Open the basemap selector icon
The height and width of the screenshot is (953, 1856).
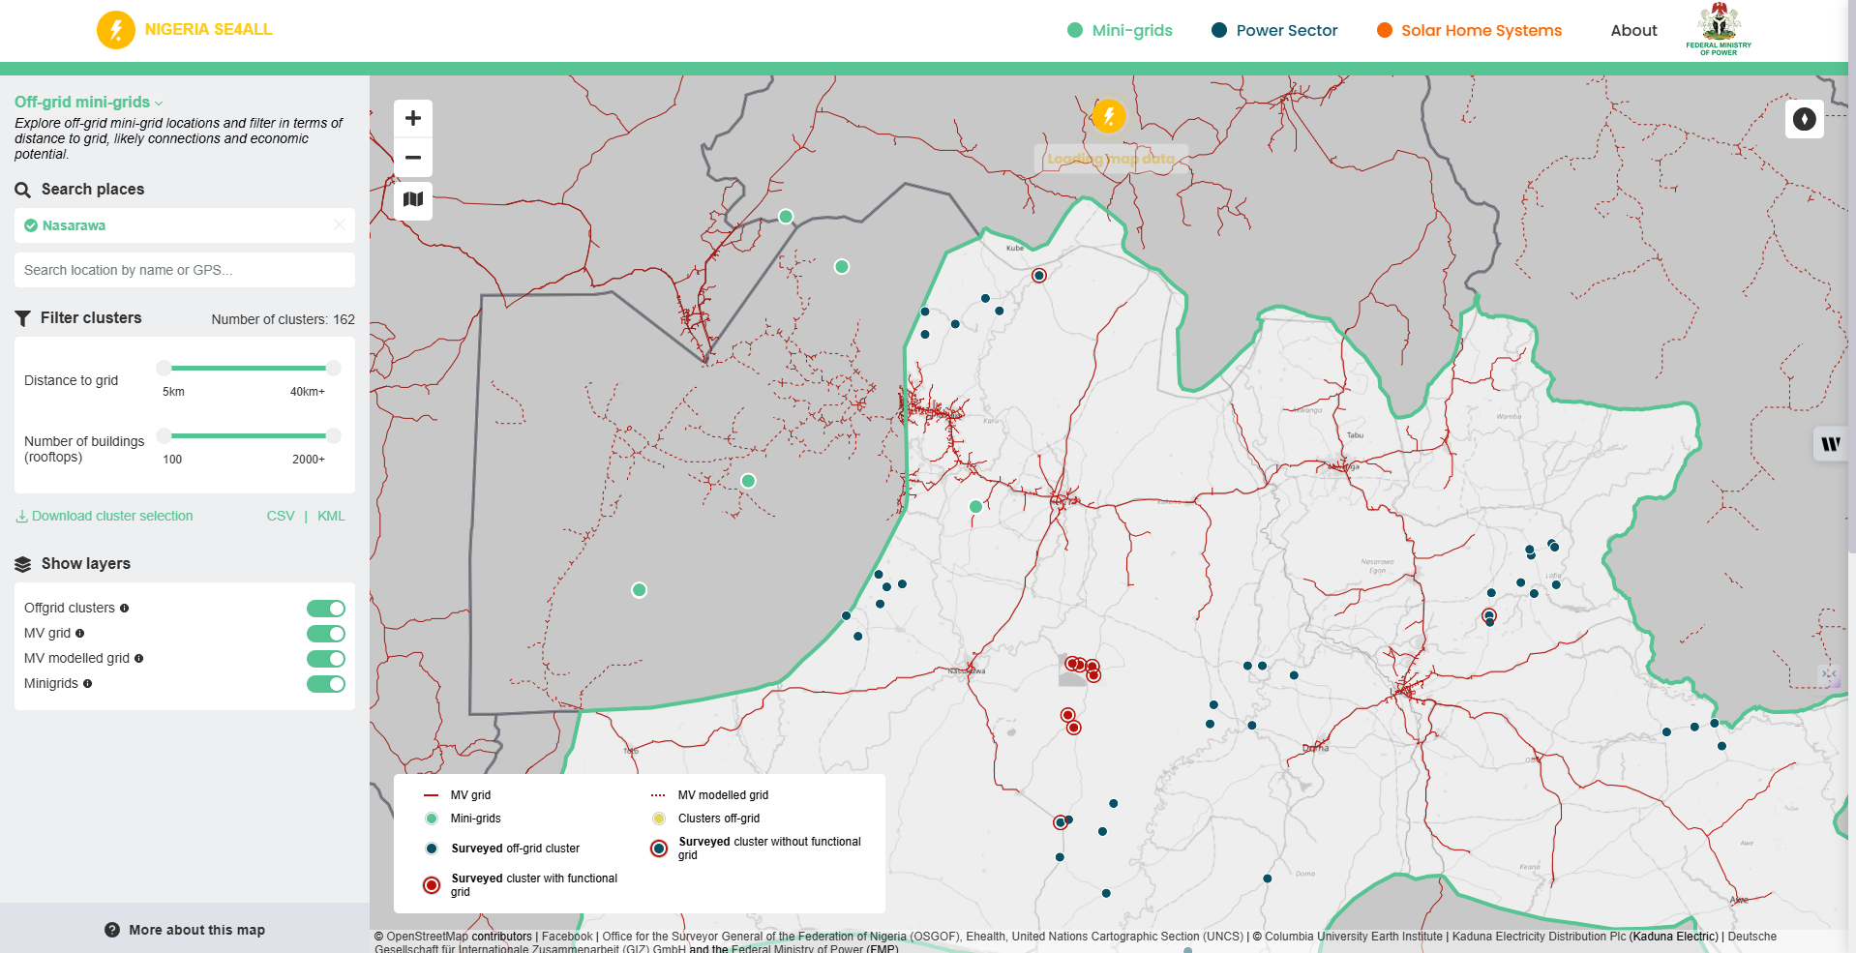point(413,200)
